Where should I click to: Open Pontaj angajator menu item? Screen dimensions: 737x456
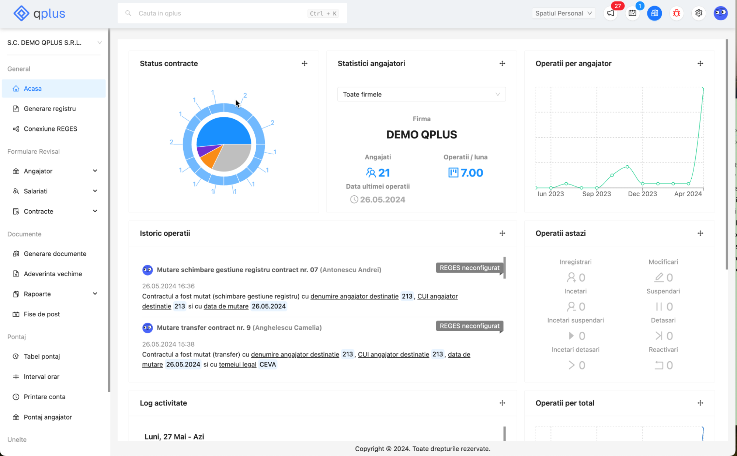54,417
